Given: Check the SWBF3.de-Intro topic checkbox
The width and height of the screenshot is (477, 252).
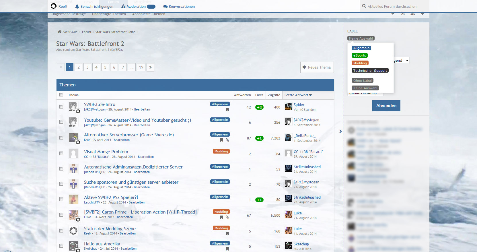Looking at the screenshot, I should click(x=61, y=106).
